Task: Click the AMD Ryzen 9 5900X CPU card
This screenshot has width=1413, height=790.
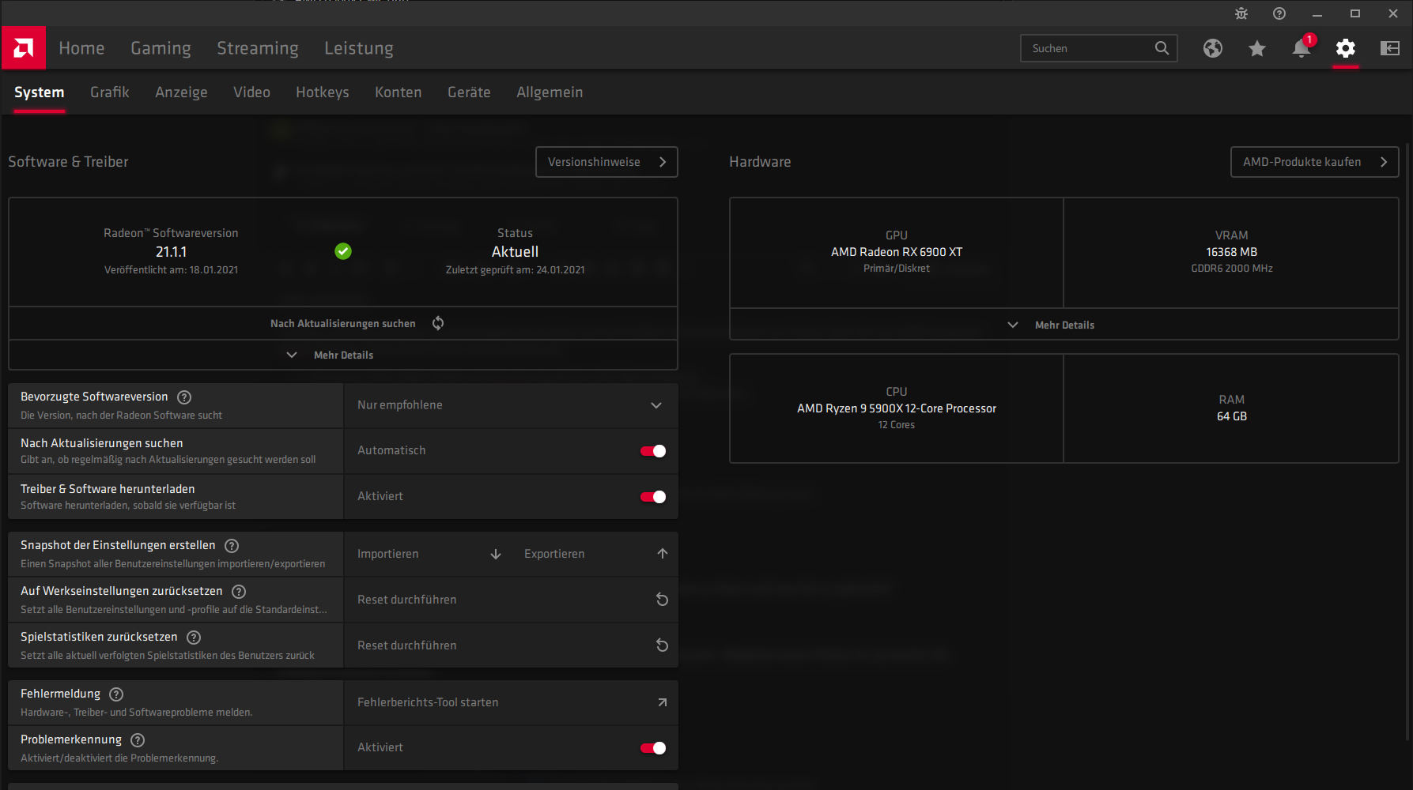Action: pyautogui.click(x=897, y=408)
